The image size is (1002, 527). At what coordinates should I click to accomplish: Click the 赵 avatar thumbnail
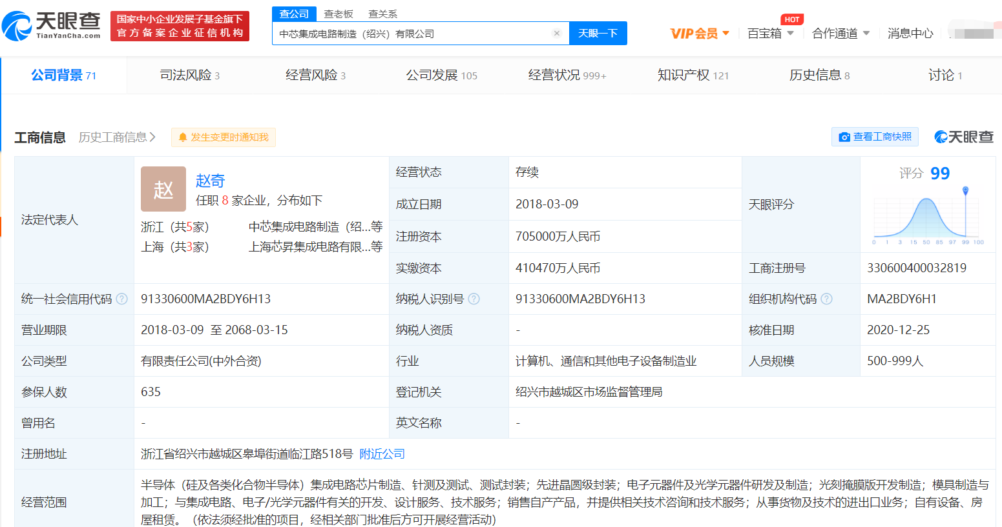click(x=163, y=189)
